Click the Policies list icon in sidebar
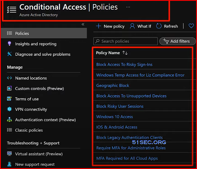 pos(10,33)
